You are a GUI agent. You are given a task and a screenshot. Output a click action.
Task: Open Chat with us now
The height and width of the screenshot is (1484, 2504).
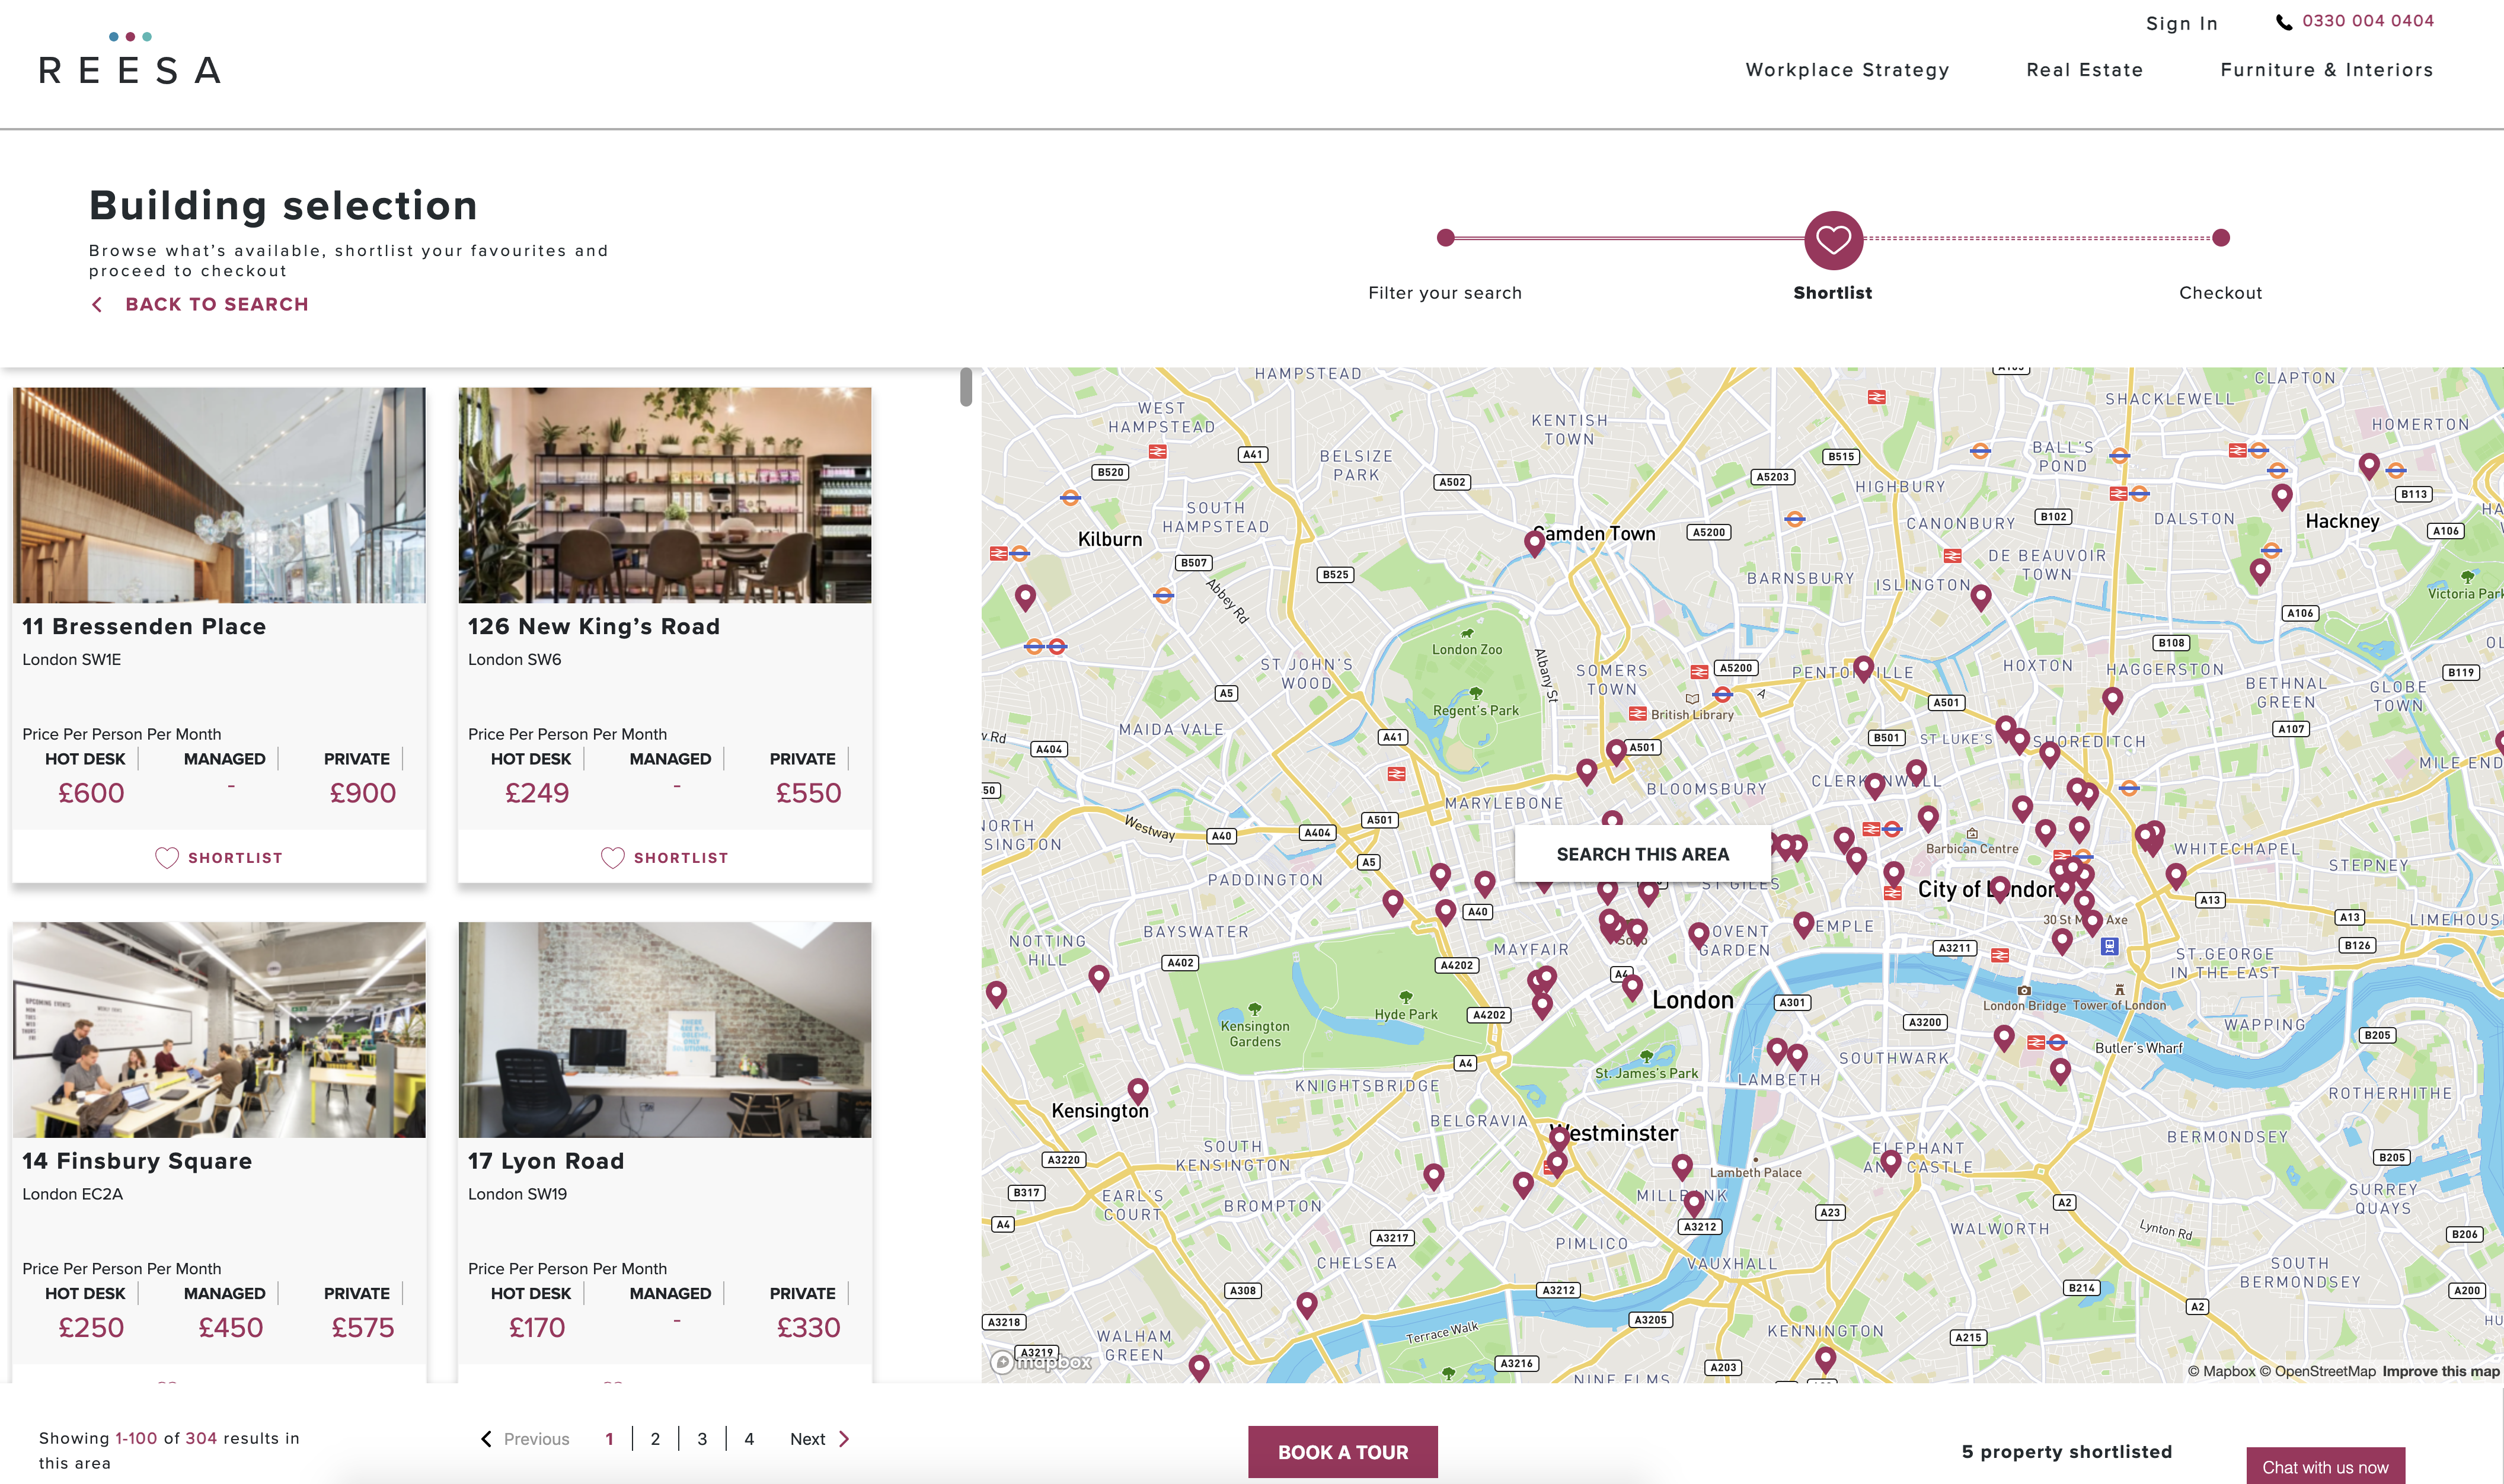[x=2325, y=1466]
